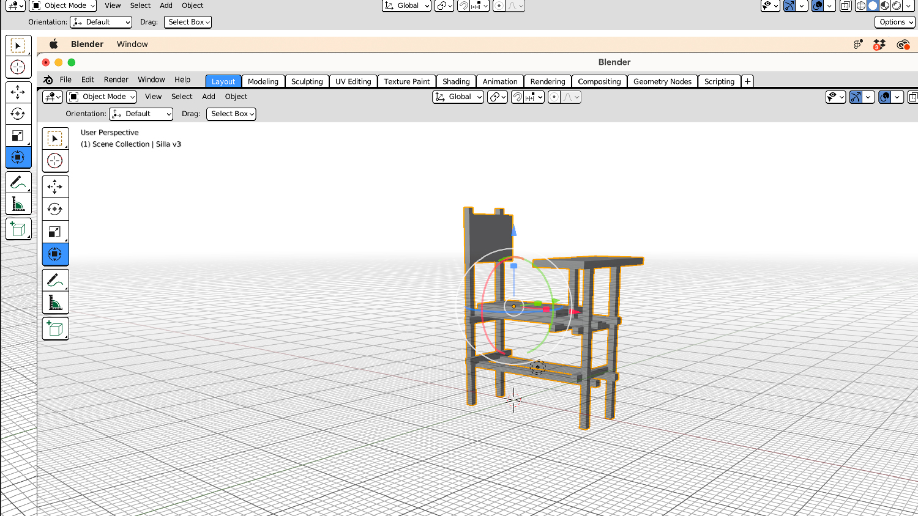The width and height of the screenshot is (918, 516).
Task: Expand the viewport shading settings dropdown arrow
Action: click(x=909, y=6)
